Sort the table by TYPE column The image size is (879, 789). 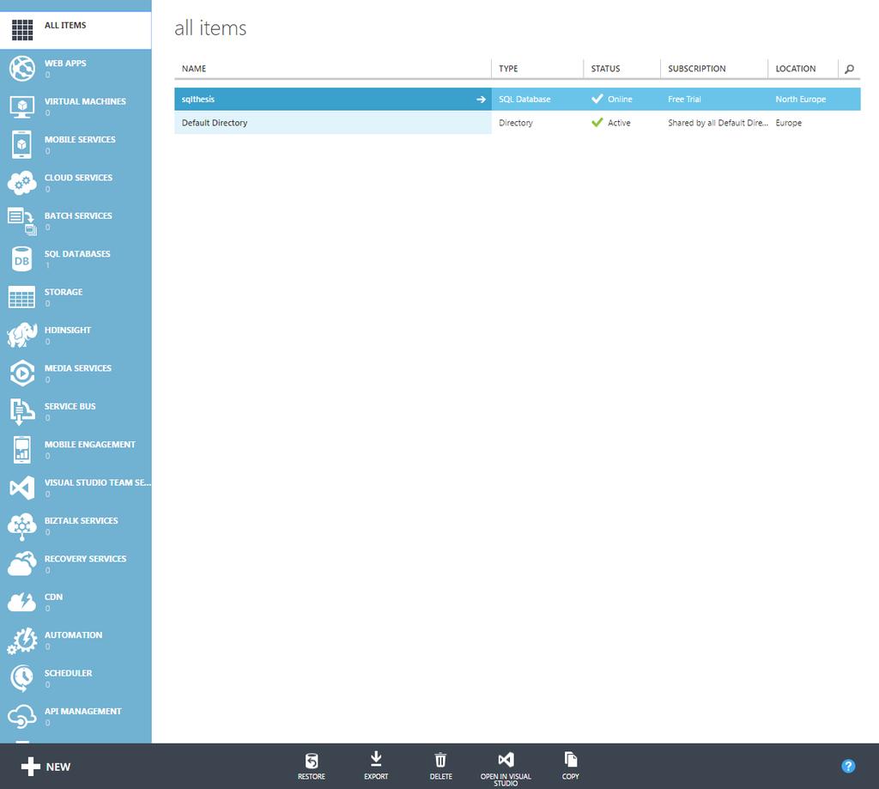tap(508, 69)
